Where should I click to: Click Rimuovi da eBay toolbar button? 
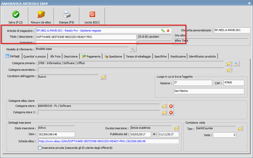pyautogui.click(x=41, y=16)
